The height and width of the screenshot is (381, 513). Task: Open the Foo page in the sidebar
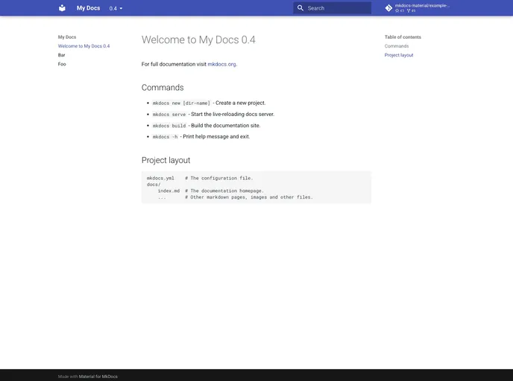(x=62, y=64)
